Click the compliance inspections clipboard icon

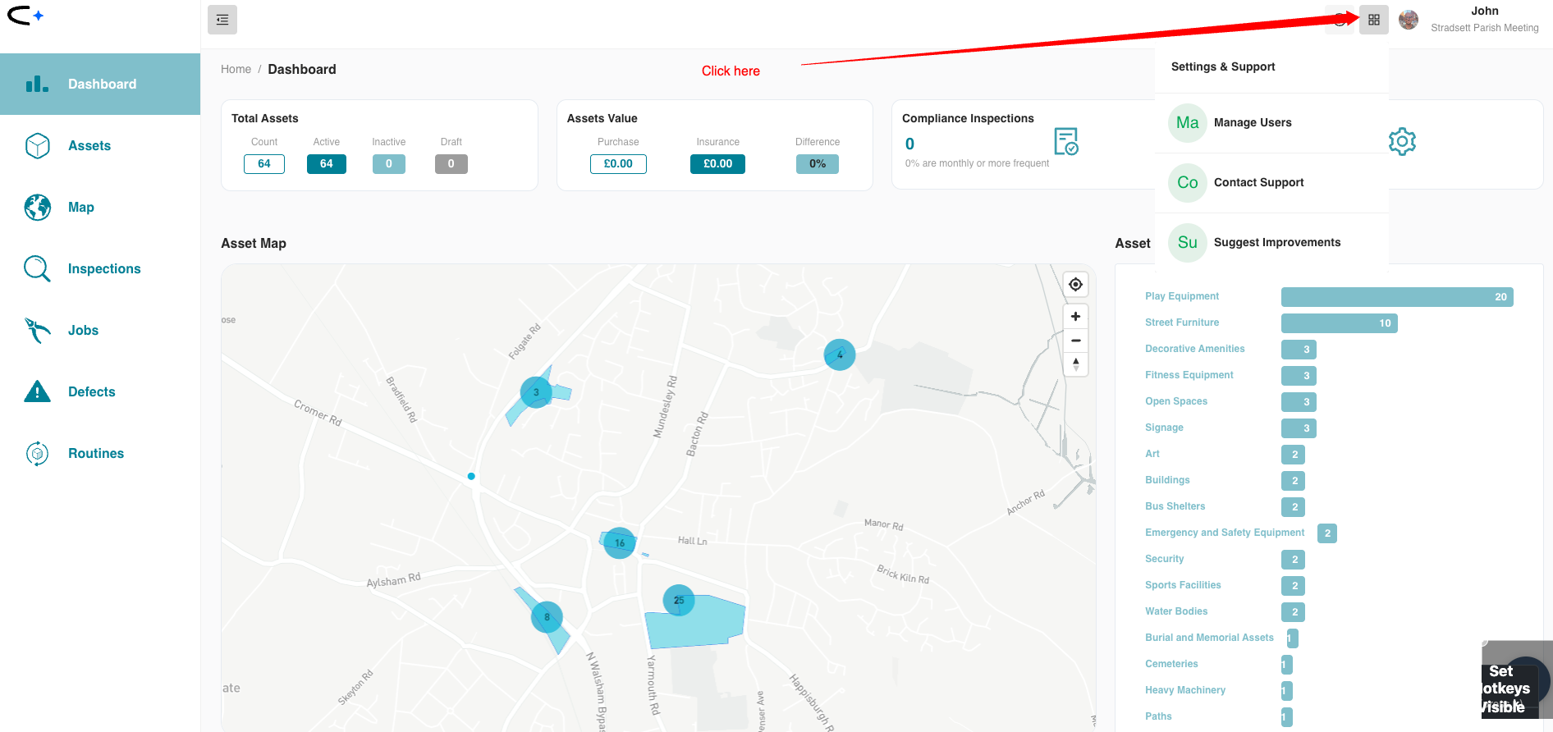pyautogui.click(x=1065, y=142)
